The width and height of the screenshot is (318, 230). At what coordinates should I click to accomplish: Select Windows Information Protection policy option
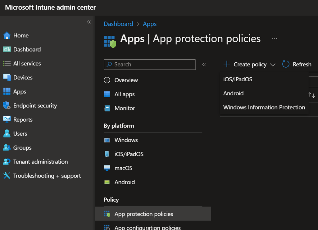264,107
